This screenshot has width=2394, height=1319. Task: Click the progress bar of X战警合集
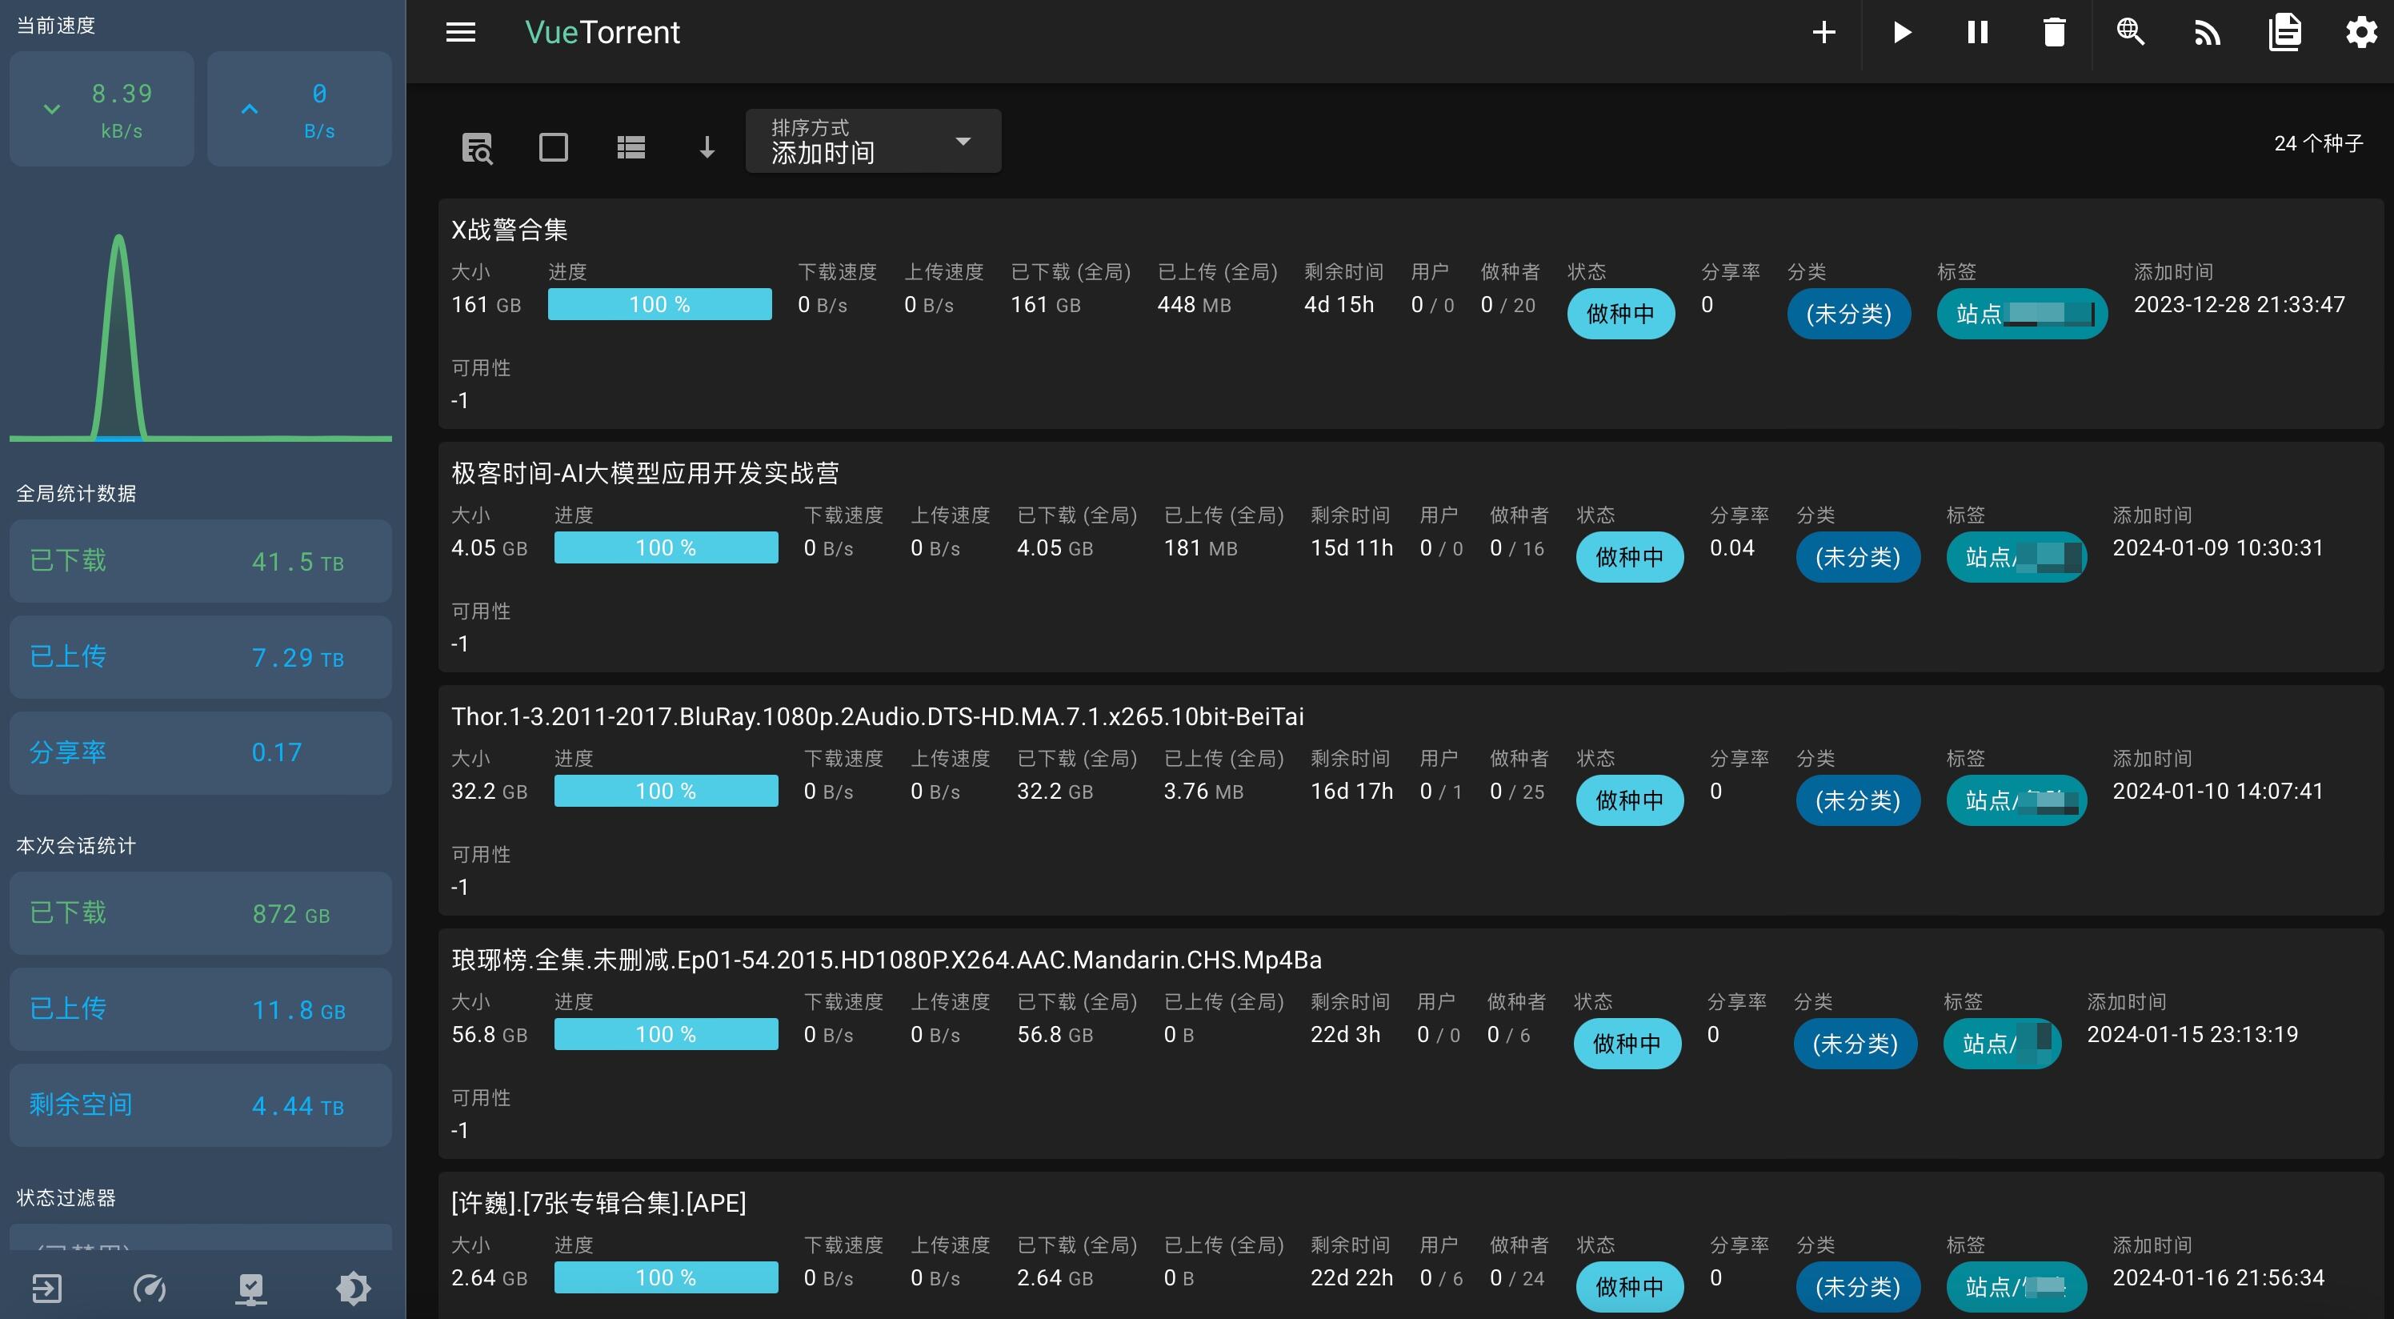[660, 304]
